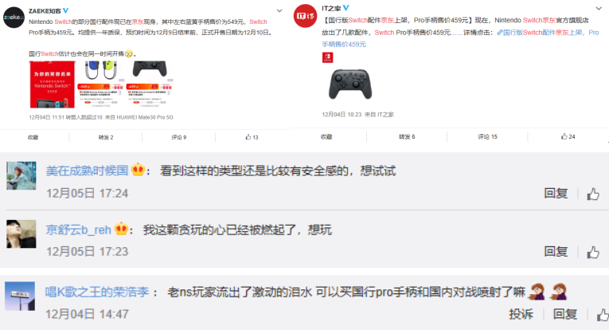Click small Nintendo Switch logo icon in IT之家 post
Image resolution: width=609 pixels, height=330 pixels.
pos(327,57)
